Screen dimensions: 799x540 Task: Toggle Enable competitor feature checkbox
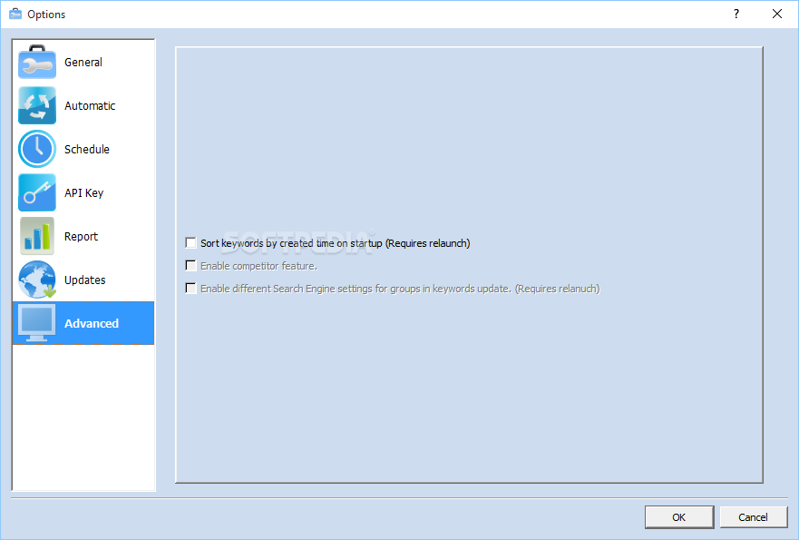point(190,266)
